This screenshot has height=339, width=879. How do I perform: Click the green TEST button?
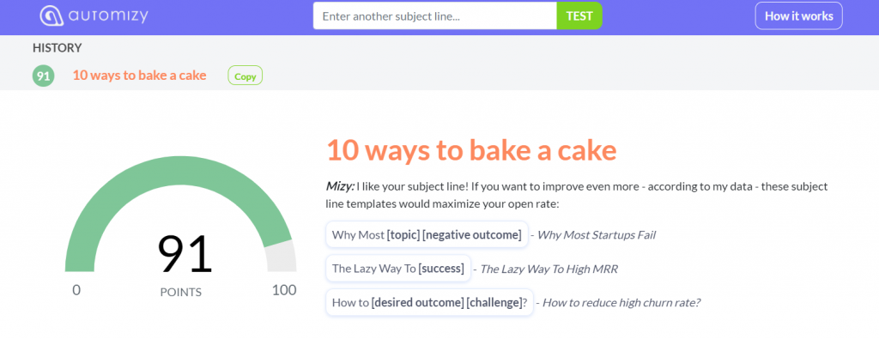[x=579, y=15]
